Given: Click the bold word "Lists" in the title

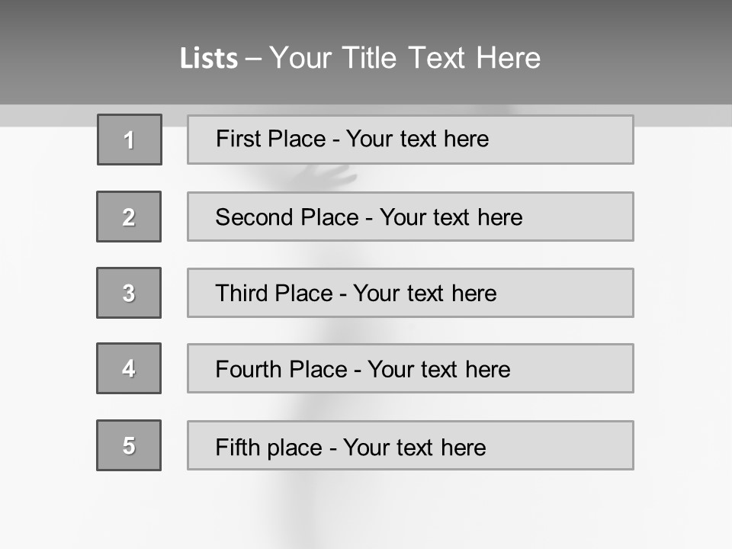Looking at the screenshot, I should (x=209, y=59).
